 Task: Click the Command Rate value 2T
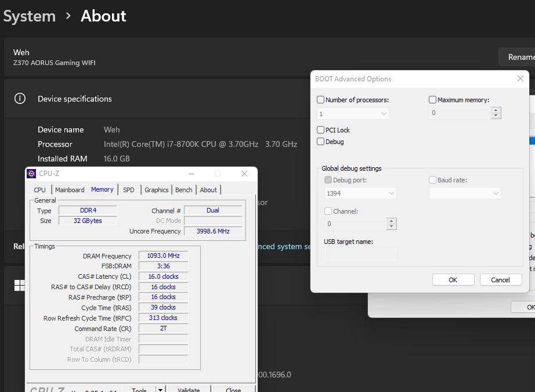pyautogui.click(x=164, y=328)
